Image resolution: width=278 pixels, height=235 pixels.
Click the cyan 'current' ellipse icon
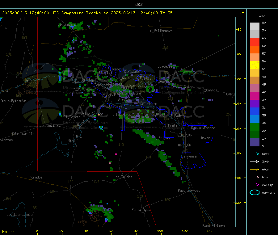255,192
